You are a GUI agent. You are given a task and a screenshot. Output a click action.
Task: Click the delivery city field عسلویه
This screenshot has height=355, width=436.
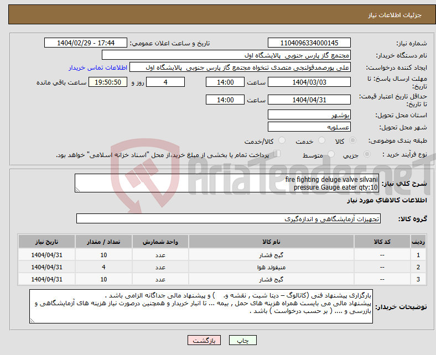click(x=309, y=127)
